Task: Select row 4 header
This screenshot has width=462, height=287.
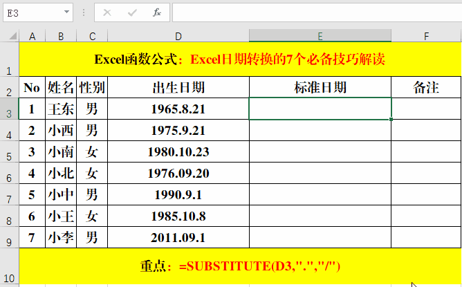Action: [x=10, y=130]
